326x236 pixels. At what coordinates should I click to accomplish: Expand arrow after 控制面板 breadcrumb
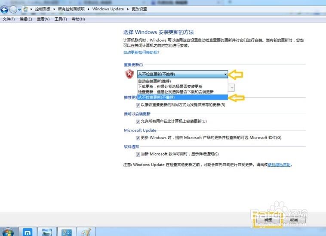tap(54, 9)
